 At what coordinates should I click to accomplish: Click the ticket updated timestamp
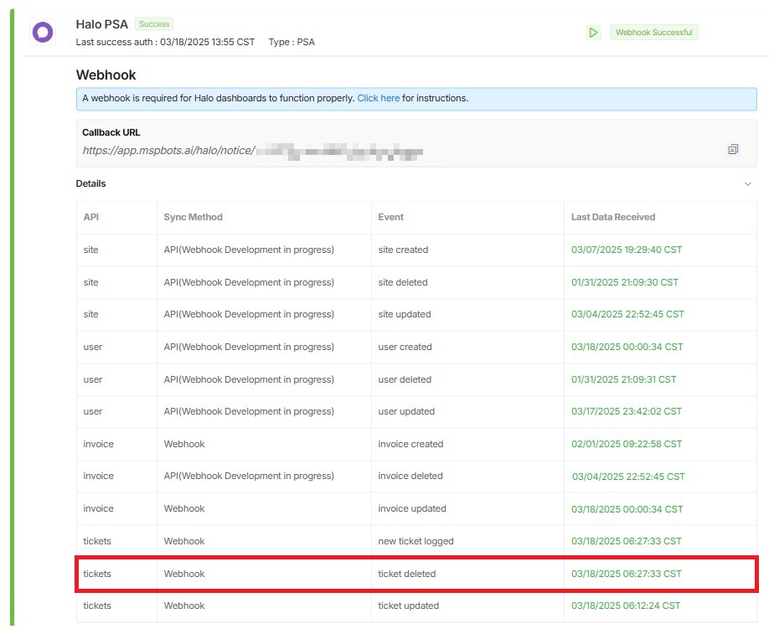pyautogui.click(x=626, y=606)
